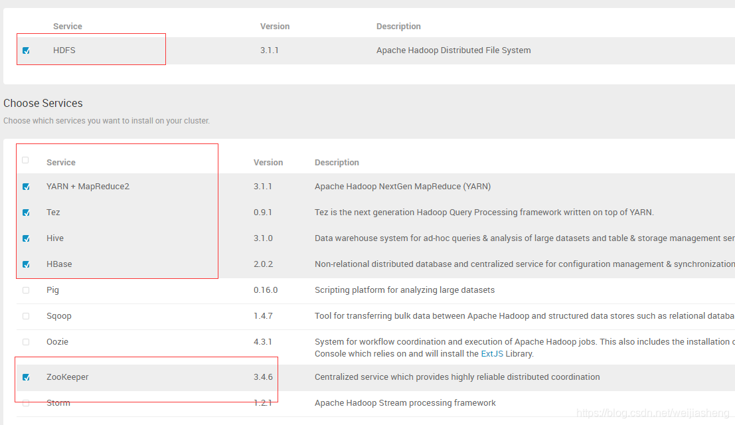Uncheck the ZooKeeper service checkbox
This screenshot has width=735, height=425.
[26, 377]
